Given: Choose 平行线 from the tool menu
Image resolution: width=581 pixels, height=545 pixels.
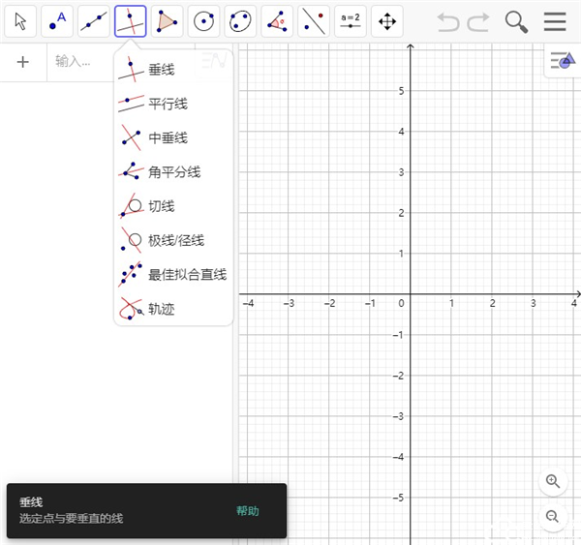Looking at the screenshot, I should 167,104.
